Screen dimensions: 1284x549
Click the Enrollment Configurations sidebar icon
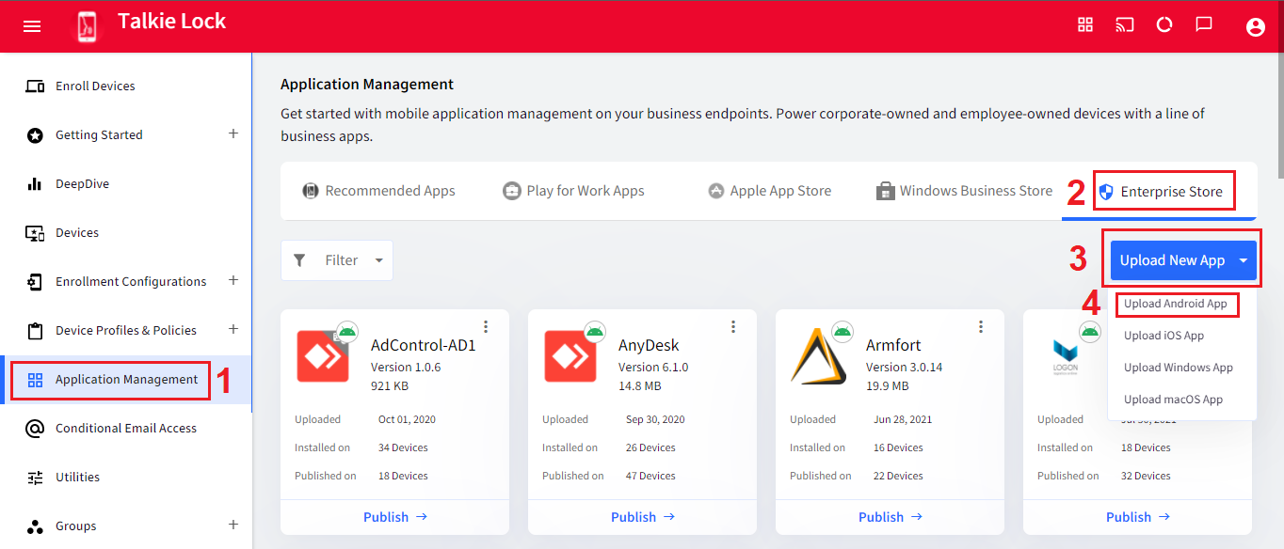pos(35,281)
